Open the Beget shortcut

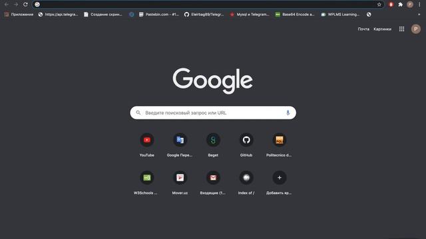pyautogui.click(x=213, y=145)
